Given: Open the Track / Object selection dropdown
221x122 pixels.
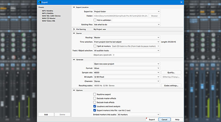Looking at the screenshot, I should (x=127, y=50).
